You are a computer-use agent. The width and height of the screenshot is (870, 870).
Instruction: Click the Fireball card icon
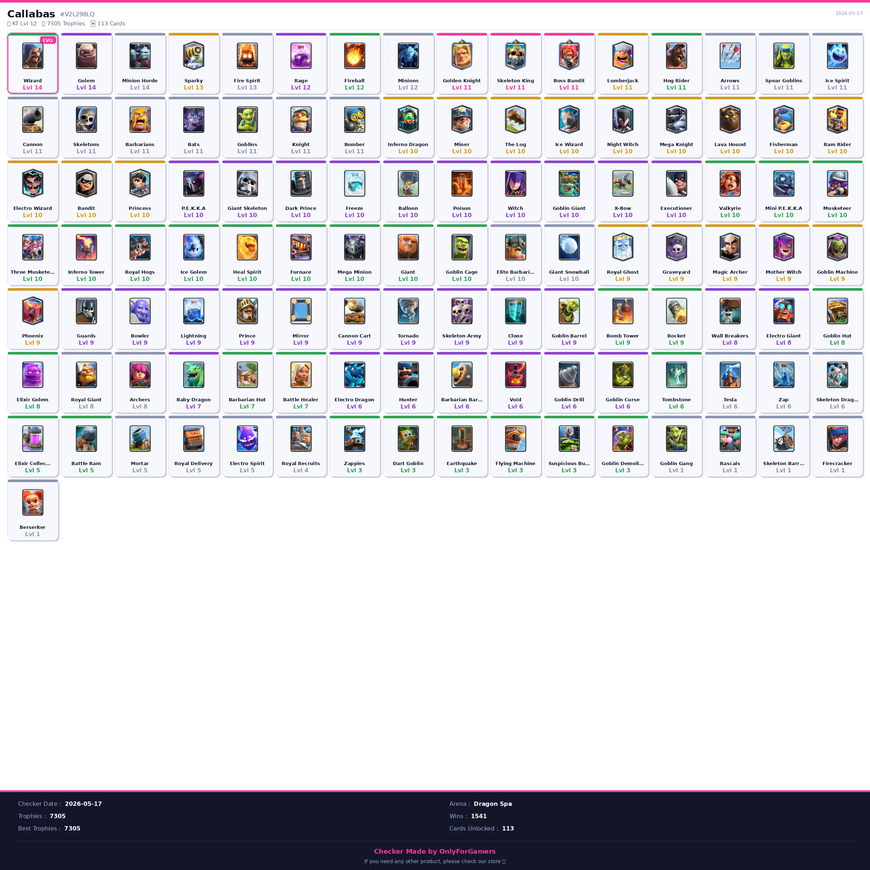point(355,56)
